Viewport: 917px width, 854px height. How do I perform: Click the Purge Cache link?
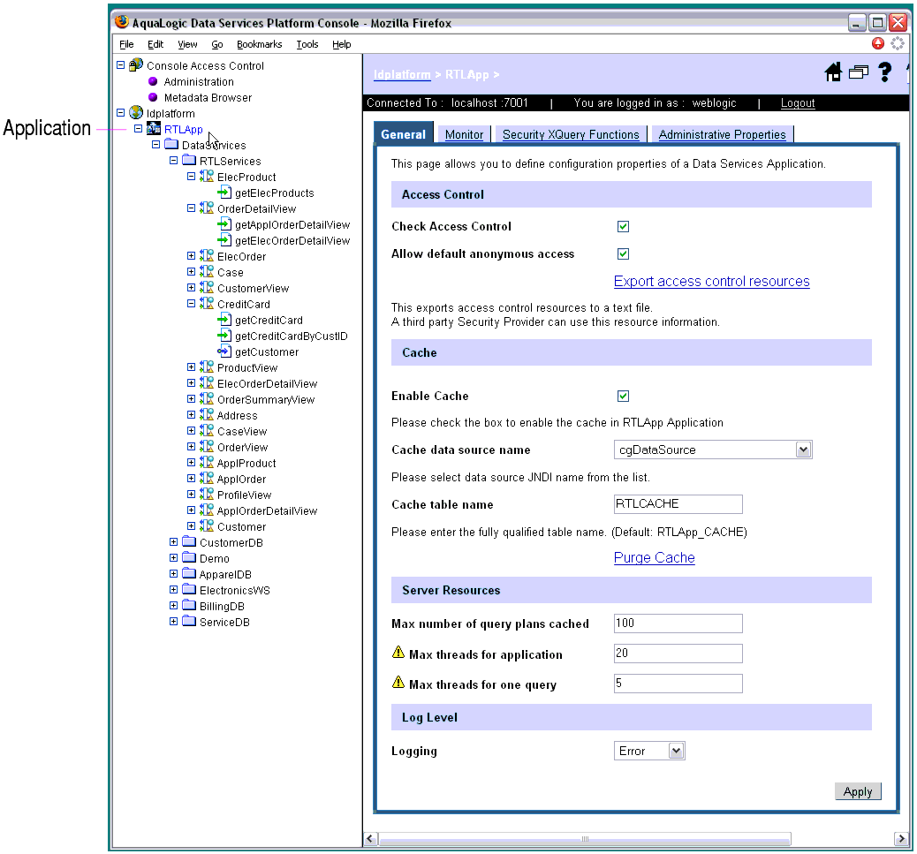pos(655,557)
